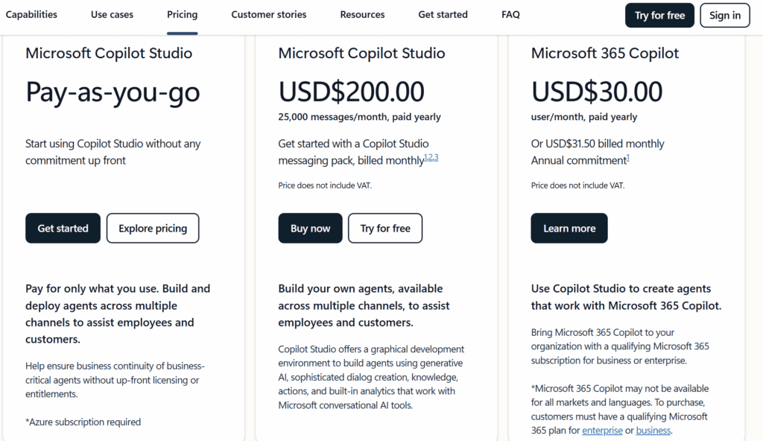This screenshot has width=763, height=441.
Task: Click Explore pricing for Pay-as-you-go
Action: click(x=152, y=228)
